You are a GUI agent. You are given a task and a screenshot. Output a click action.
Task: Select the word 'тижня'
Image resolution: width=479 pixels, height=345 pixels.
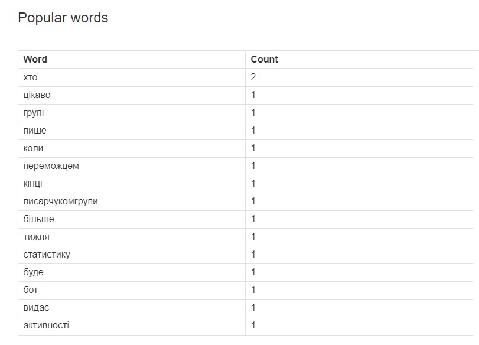tap(37, 237)
